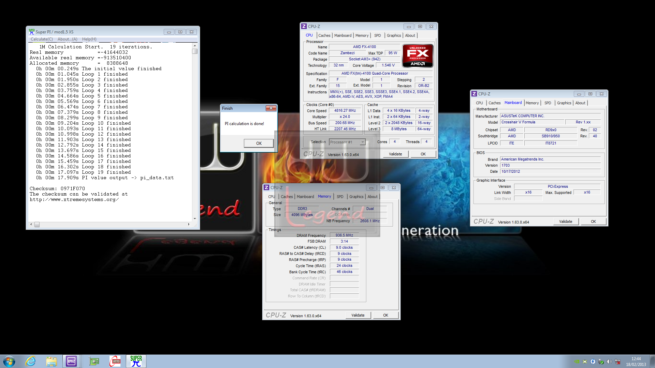Click Core Speed value 4816.27 MHz
This screenshot has height=368, width=655.
(x=345, y=111)
